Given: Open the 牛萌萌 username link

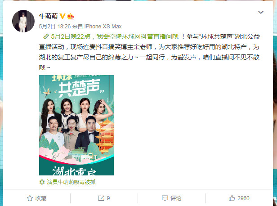Looking at the screenshot, I should pyautogui.click(x=48, y=16).
